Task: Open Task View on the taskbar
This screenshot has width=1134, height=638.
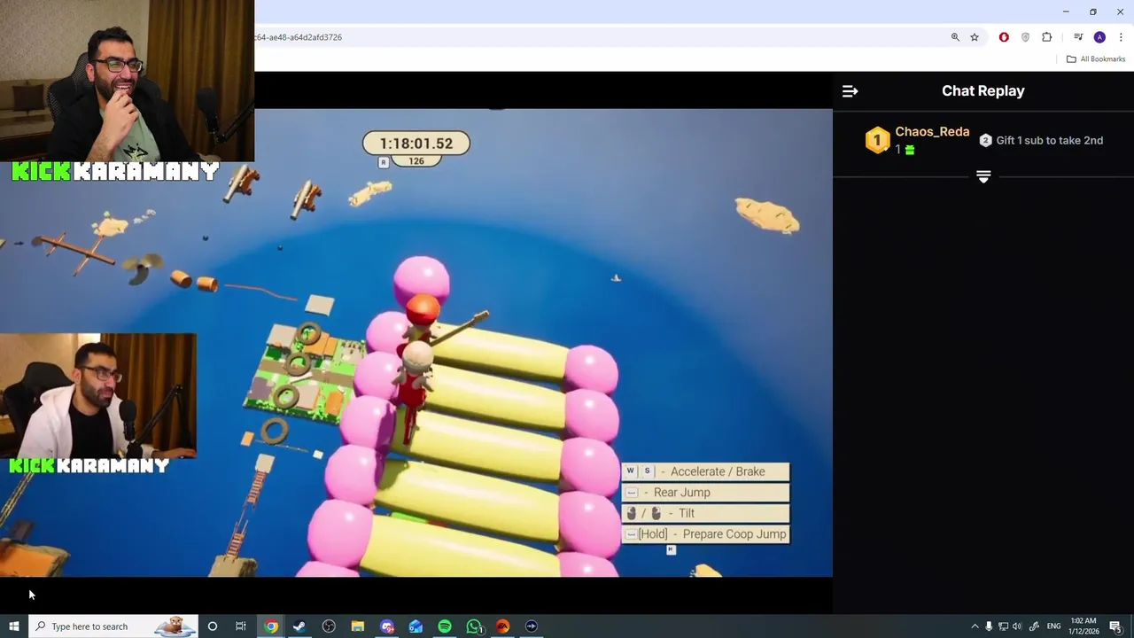Action: pos(240,626)
